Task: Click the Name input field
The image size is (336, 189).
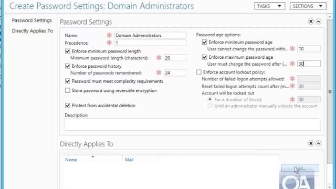Action: [150, 35]
